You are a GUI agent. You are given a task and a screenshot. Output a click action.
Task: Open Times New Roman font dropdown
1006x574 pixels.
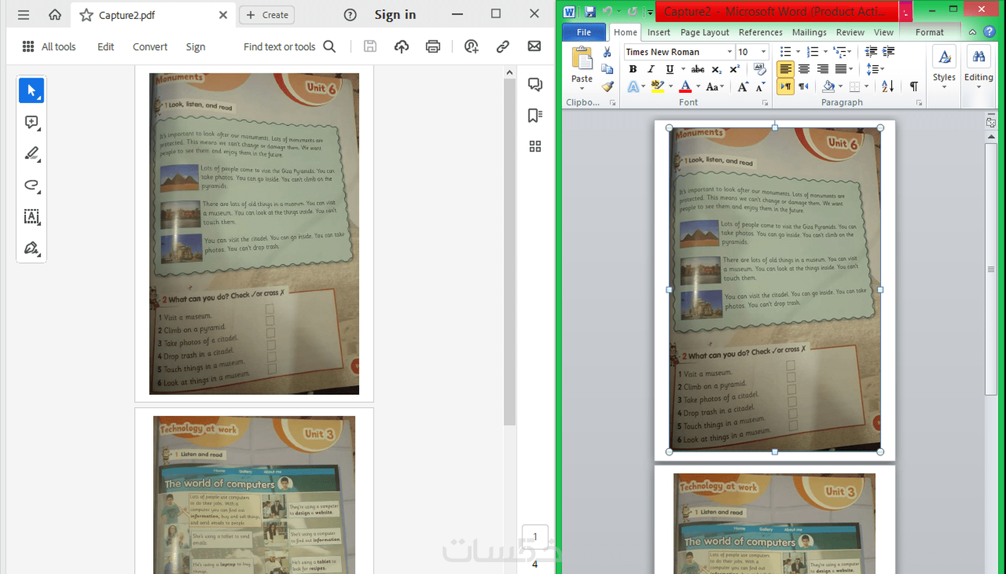pos(729,52)
